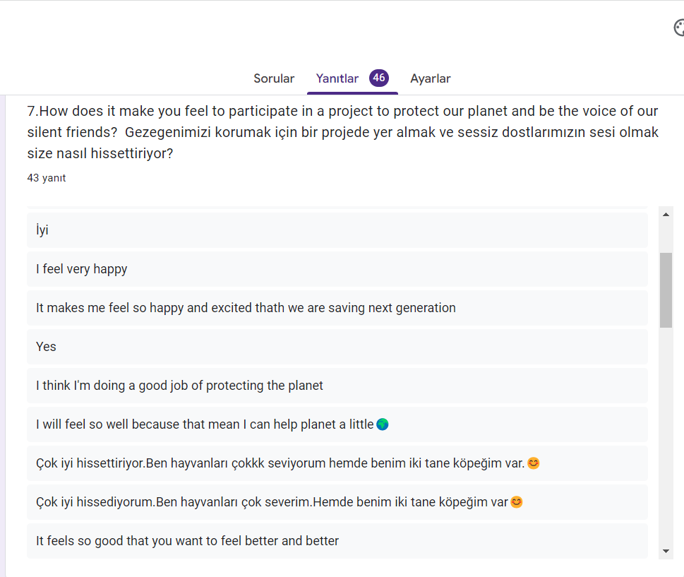Click the smiley emoji in the "hissediyorum" response
This screenshot has width=684, height=577.
point(517,502)
